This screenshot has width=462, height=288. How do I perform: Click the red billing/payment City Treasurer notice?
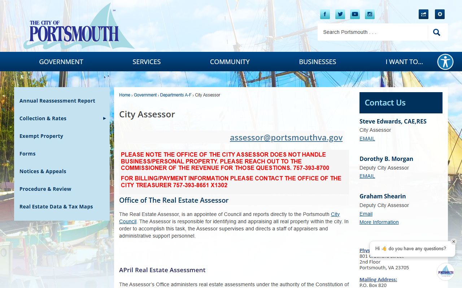pyautogui.click(x=231, y=182)
